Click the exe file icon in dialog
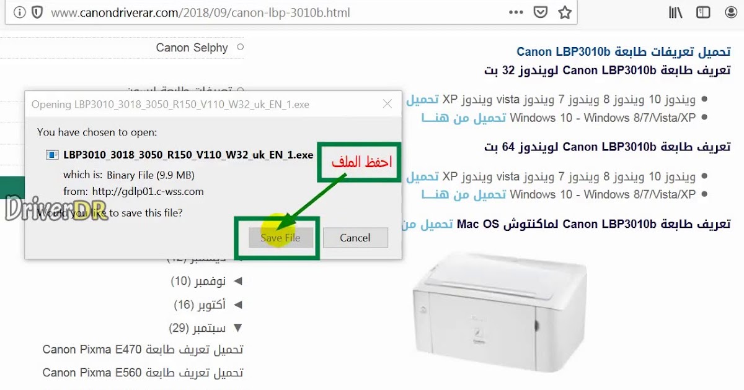The height and width of the screenshot is (390, 744). tap(53, 155)
